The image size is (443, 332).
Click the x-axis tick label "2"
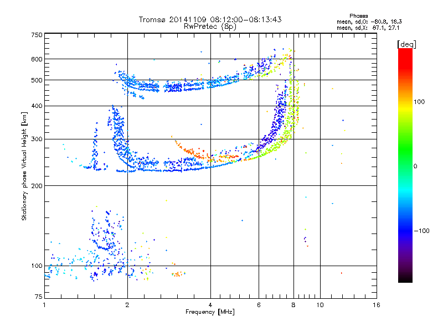127,305
